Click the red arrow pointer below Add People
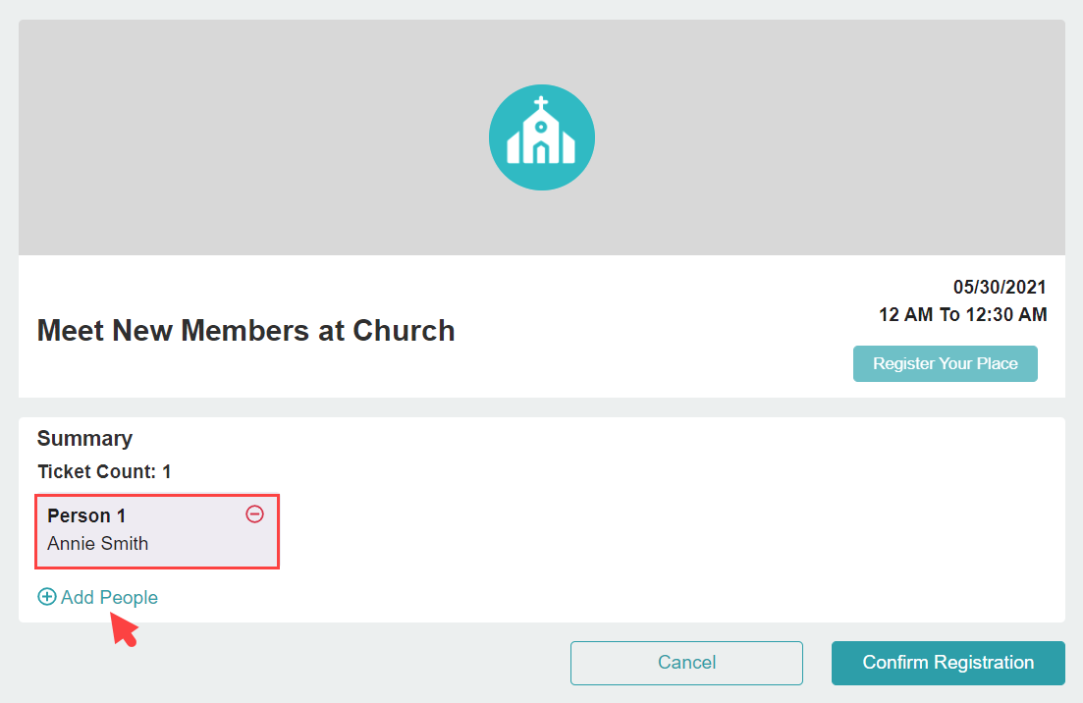The height and width of the screenshot is (703, 1083). coord(125,629)
